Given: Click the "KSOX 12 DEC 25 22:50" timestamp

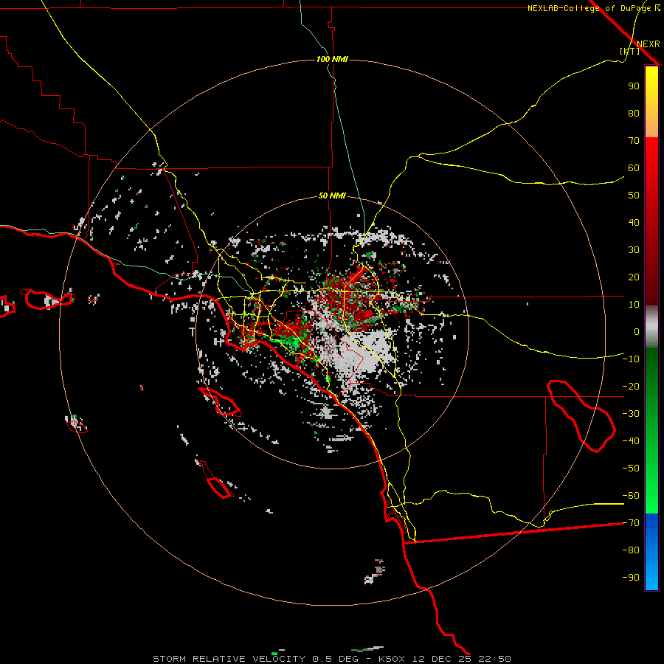Looking at the screenshot, I should 445,659.
